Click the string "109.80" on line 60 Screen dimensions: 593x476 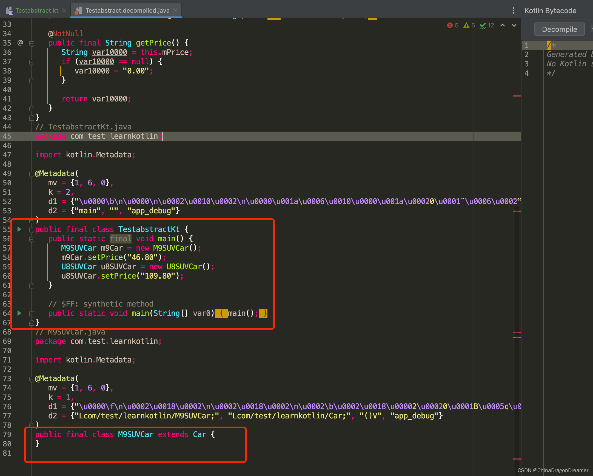158,276
